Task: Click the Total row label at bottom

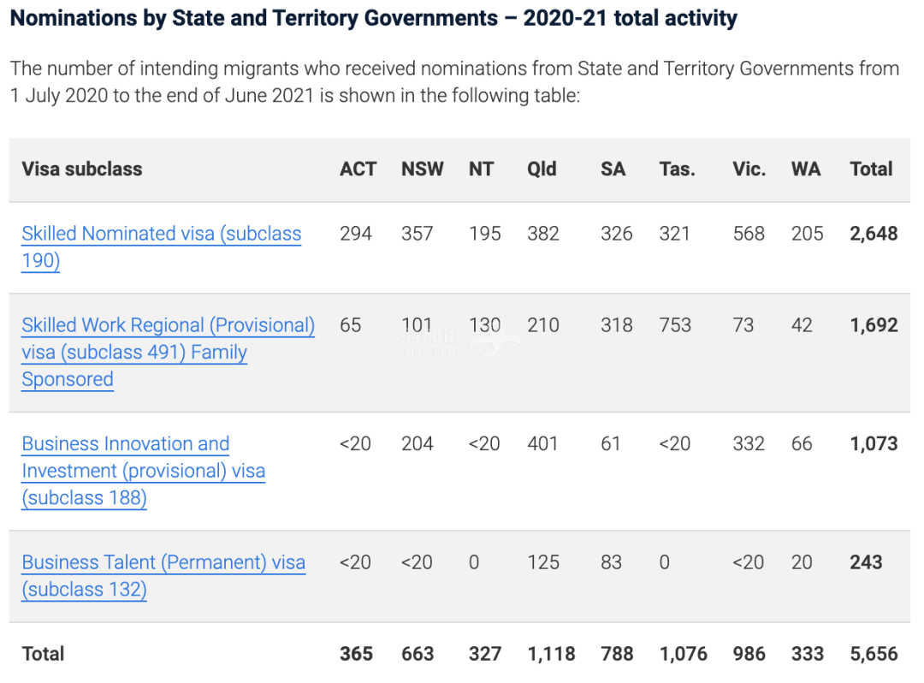Action: [x=44, y=655]
